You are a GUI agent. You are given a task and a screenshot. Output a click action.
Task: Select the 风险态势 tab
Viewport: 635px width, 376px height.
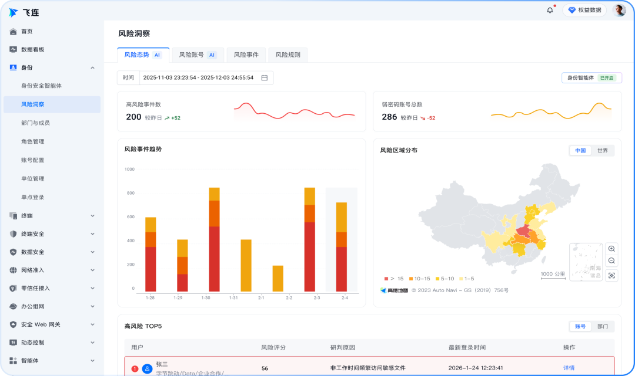pos(143,55)
